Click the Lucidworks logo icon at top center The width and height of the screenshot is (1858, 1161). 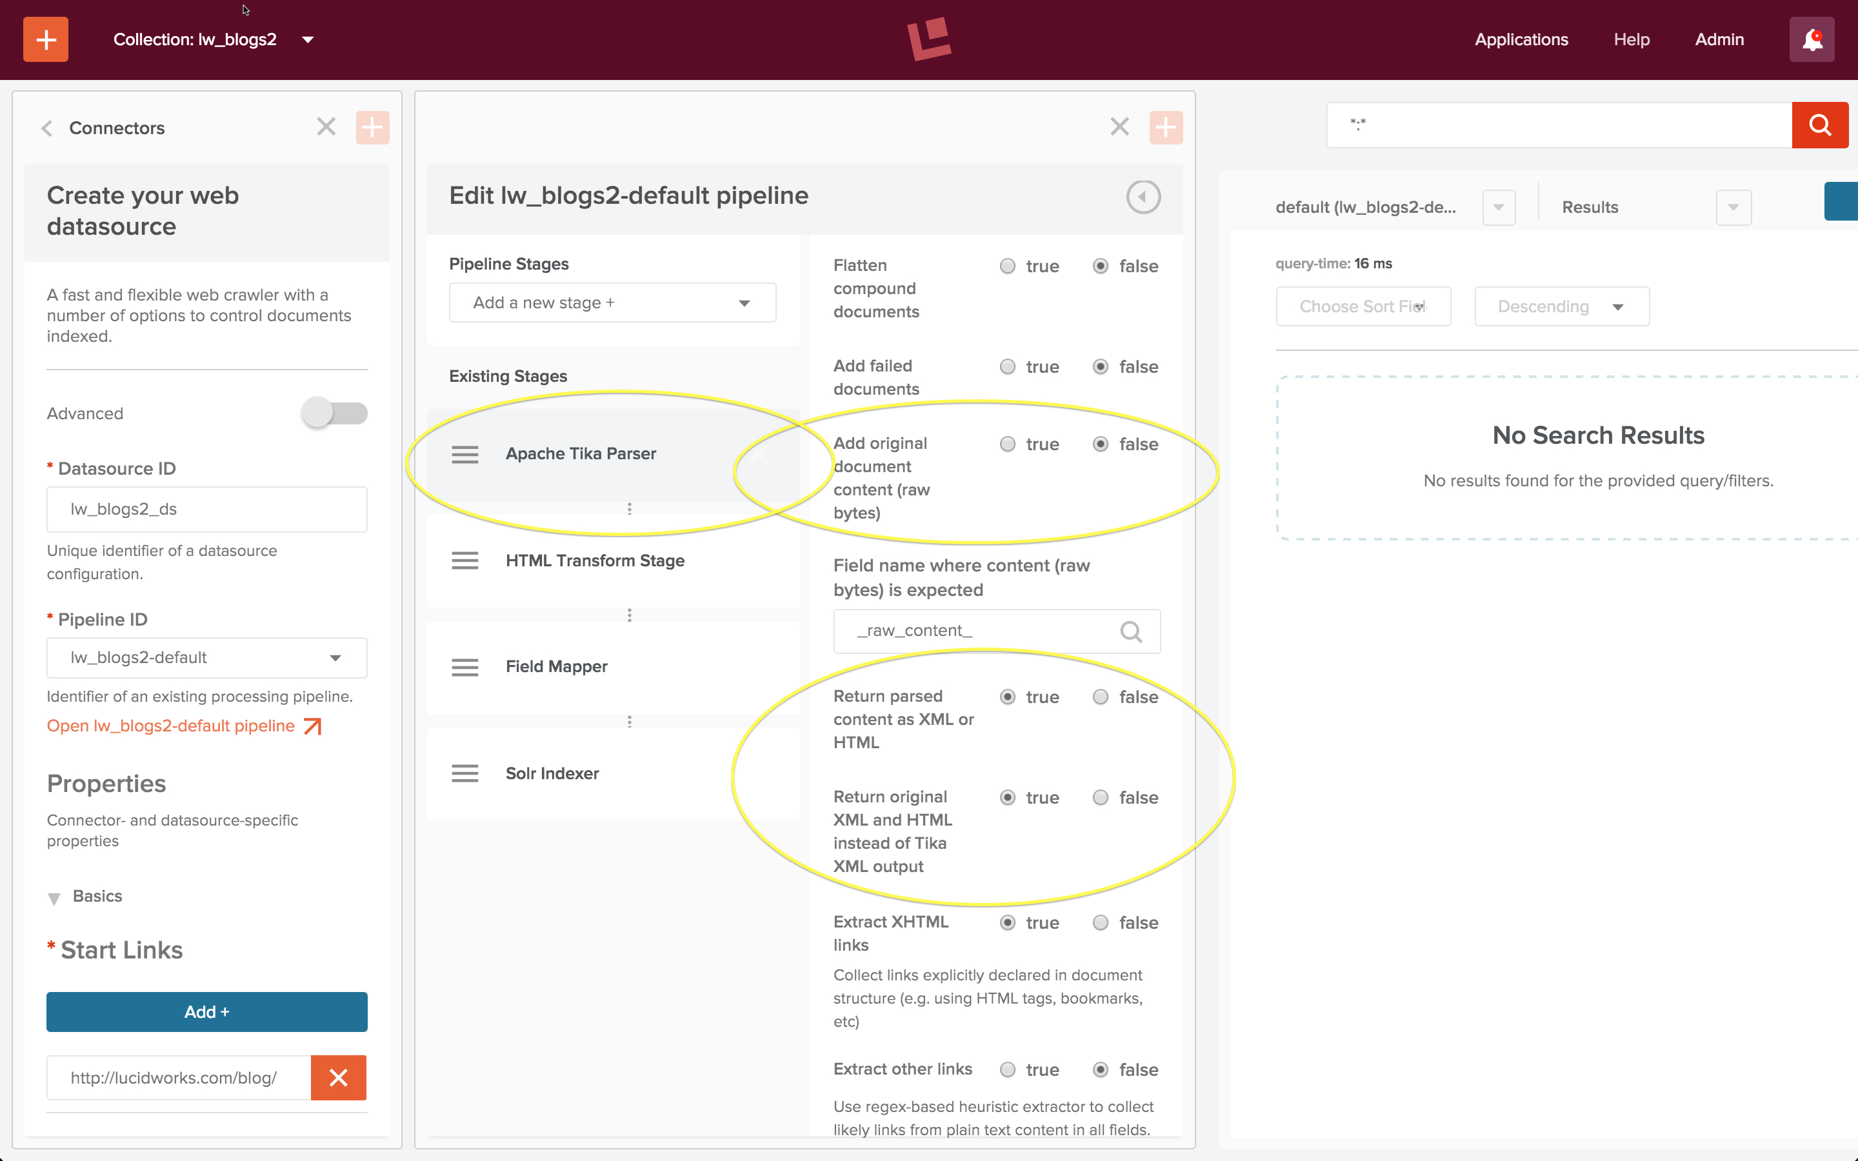[930, 39]
